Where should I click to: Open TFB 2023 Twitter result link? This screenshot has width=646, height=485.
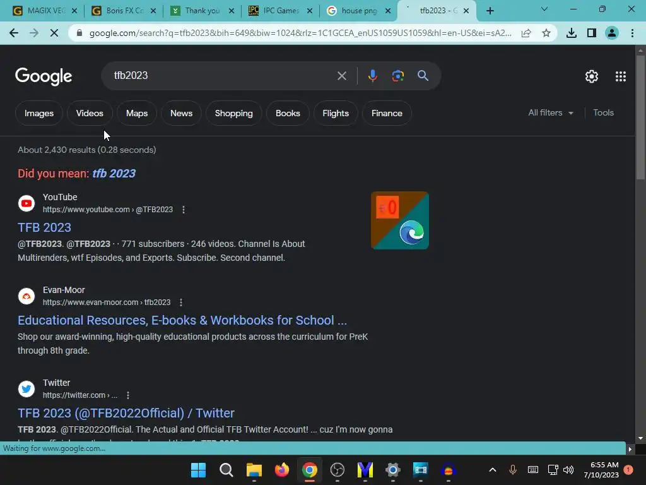(x=126, y=413)
